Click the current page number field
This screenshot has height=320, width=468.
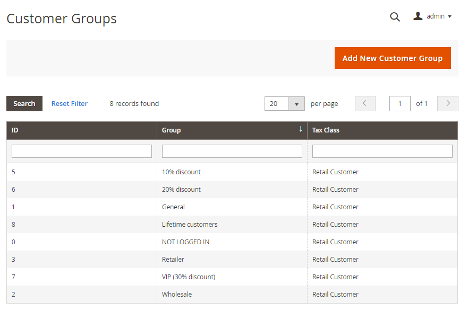(399, 104)
